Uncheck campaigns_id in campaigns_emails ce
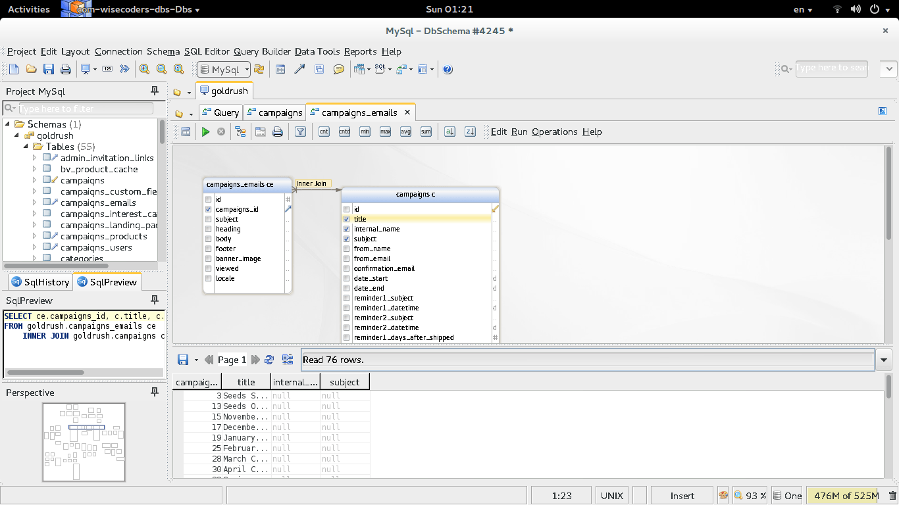The width and height of the screenshot is (899, 505). 209,209
